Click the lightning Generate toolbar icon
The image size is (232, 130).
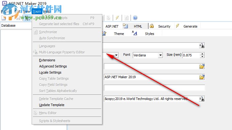pyautogui.click(x=117, y=18)
